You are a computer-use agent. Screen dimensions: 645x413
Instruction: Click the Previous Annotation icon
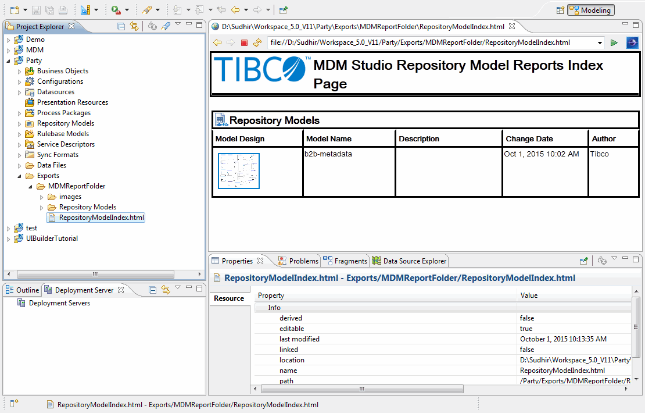pyautogui.click(x=199, y=10)
